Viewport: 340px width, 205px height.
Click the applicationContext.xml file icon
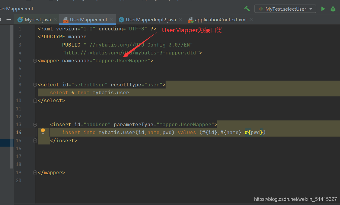click(x=191, y=20)
